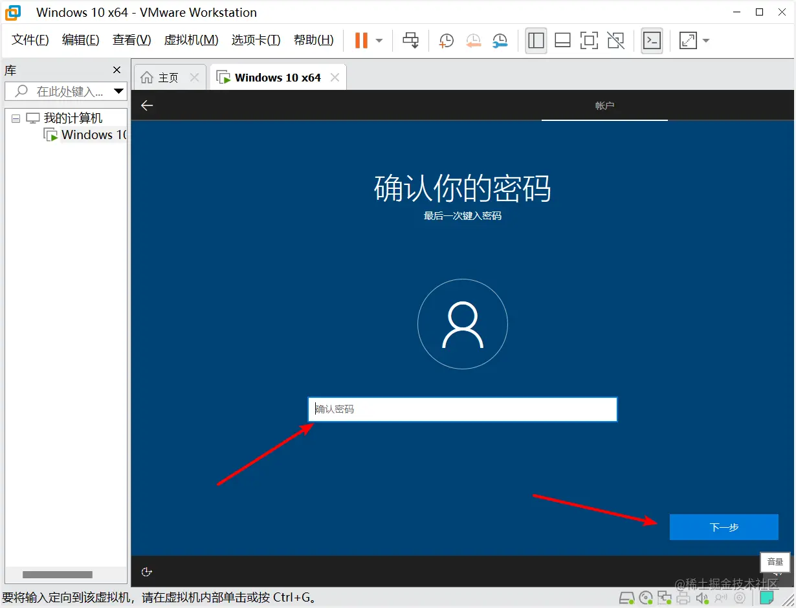Enter full screen mode icon
The image size is (796, 608).
coord(589,41)
